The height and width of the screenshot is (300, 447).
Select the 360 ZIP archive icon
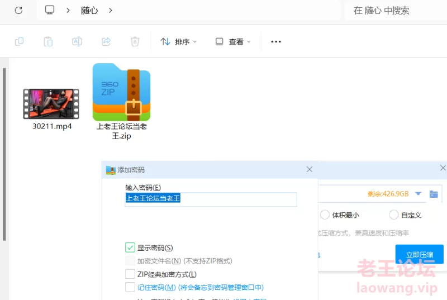click(x=121, y=92)
